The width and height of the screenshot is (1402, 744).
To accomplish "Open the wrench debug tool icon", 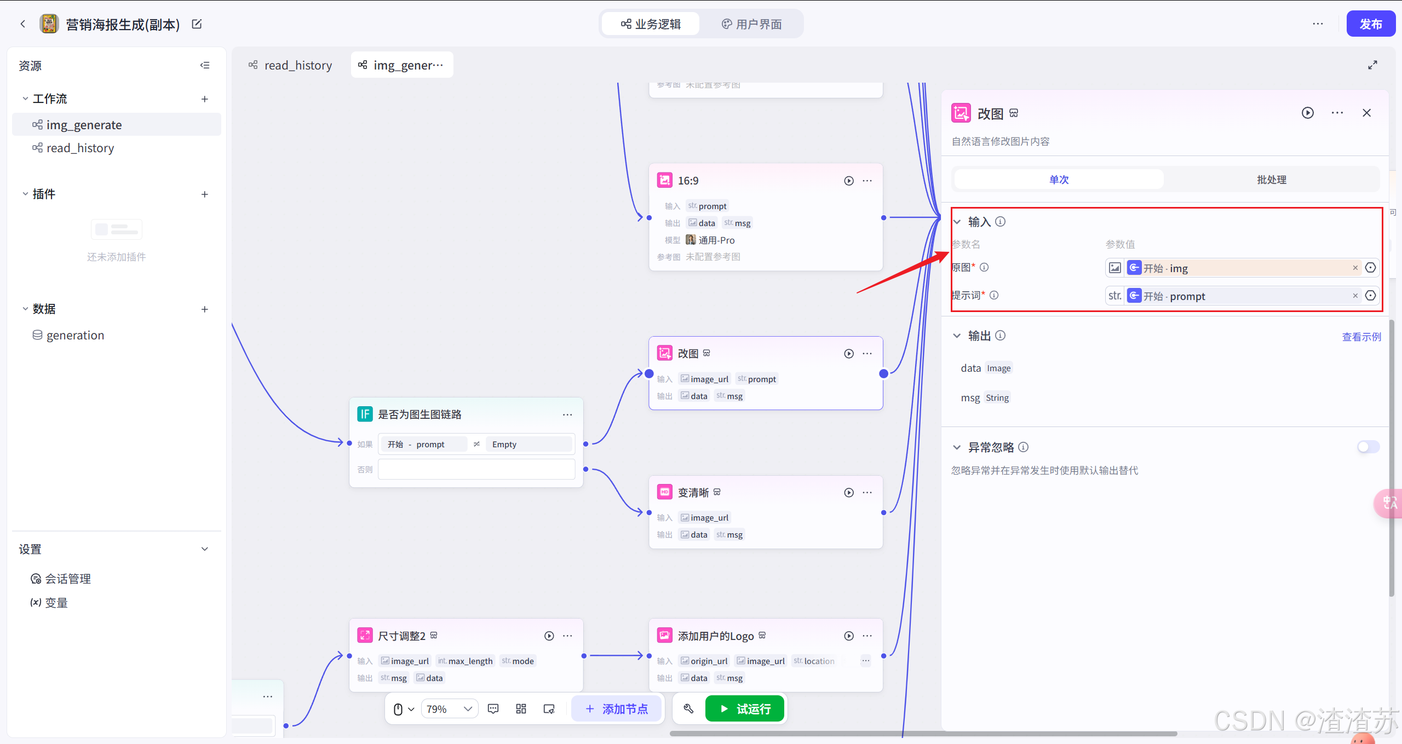I will [688, 709].
